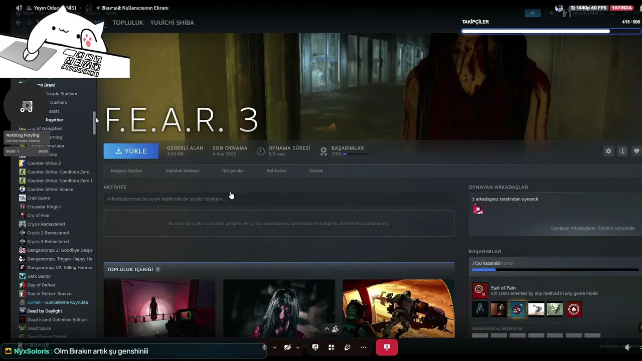Click the Counter-Strike: Source game icon

22,189
